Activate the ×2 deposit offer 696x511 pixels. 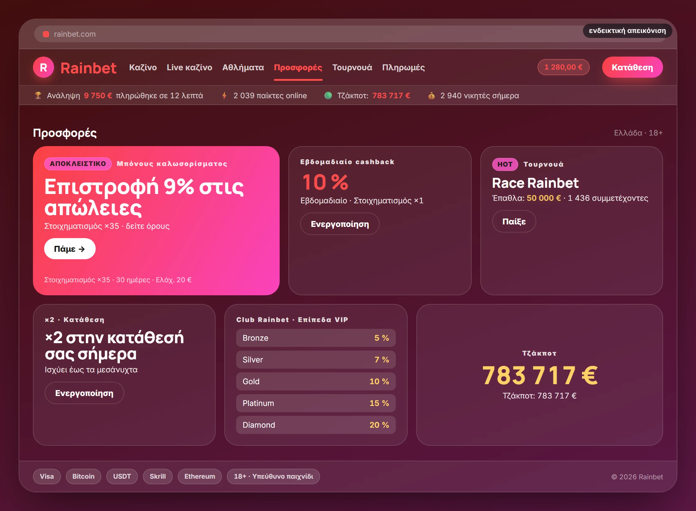84,393
